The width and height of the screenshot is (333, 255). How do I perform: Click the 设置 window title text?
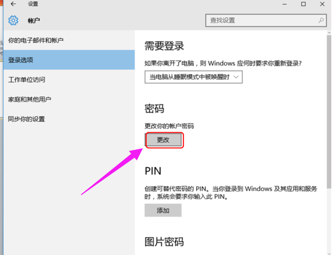tap(33, 4)
